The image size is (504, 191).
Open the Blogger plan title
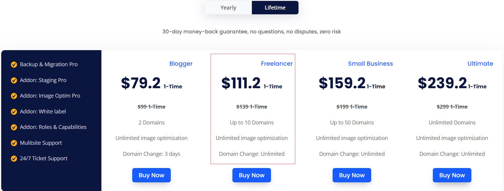coord(181,64)
